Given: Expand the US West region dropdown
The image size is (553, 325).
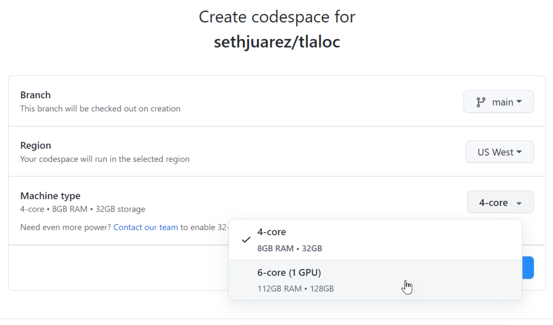Looking at the screenshot, I should 500,152.
